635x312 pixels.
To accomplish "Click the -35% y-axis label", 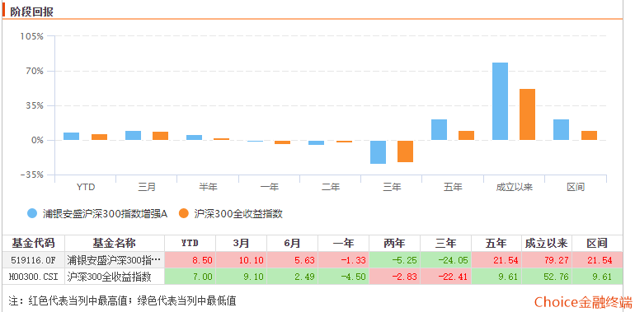I will pyautogui.click(x=32, y=175).
